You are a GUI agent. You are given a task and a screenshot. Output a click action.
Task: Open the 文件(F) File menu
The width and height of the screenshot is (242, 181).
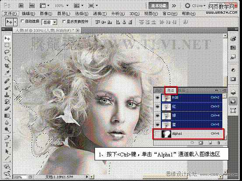[11, 14]
